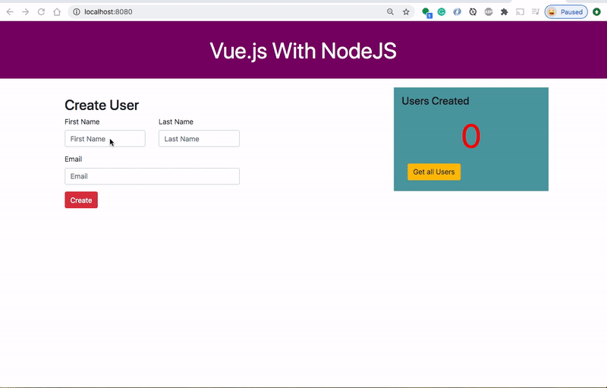Click the Email label above the field

[x=73, y=159]
